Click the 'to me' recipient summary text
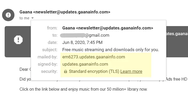 [24, 18]
